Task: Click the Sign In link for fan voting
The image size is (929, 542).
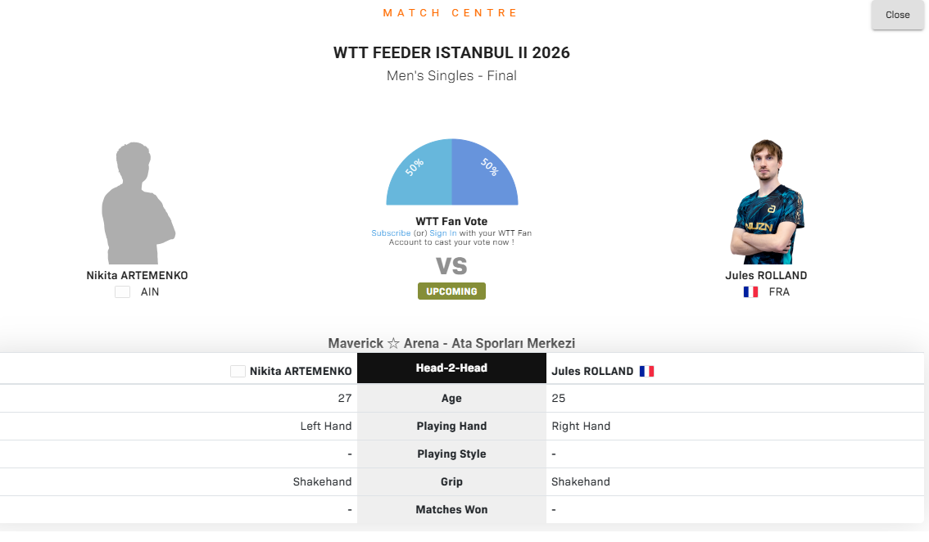Action: coord(442,233)
